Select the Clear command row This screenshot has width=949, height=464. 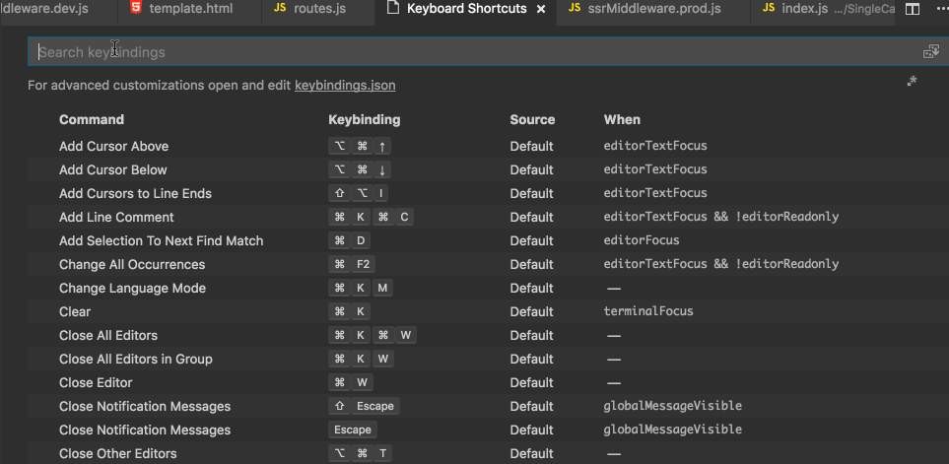(x=489, y=311)
